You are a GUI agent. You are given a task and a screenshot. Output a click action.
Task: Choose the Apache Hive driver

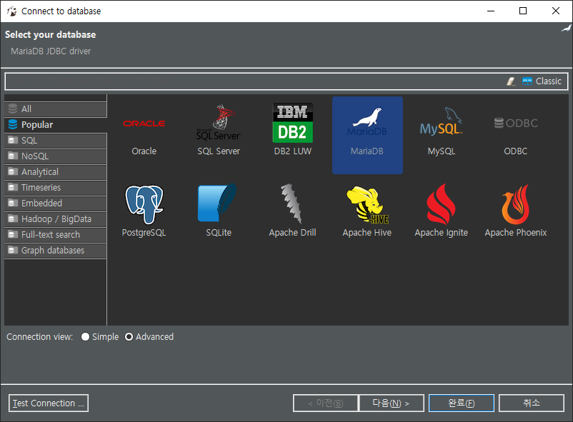coord(367,211)
